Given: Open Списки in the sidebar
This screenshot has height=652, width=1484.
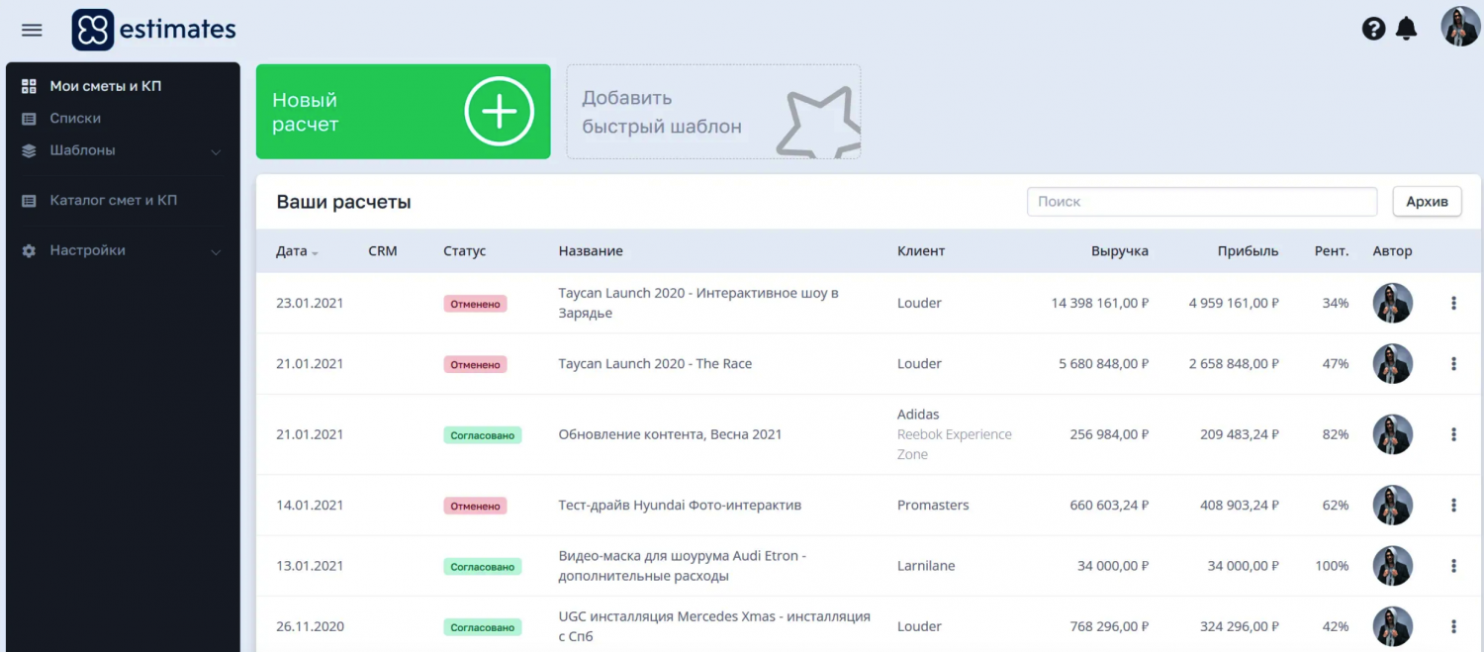Looking at the screenshot, I should click(x=75, y=119).
